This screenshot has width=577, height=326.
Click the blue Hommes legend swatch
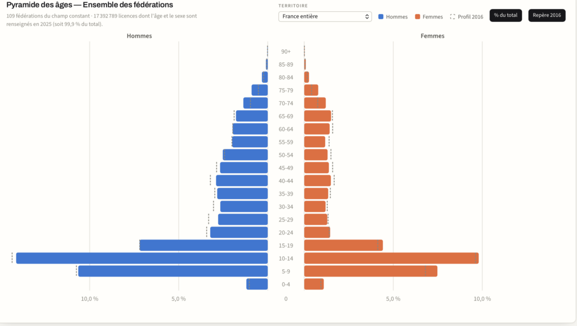click(381, 17)
